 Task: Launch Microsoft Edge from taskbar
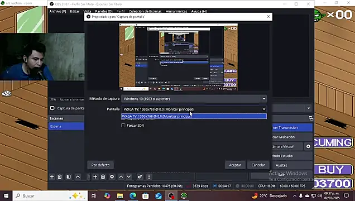tap(133, 195)
